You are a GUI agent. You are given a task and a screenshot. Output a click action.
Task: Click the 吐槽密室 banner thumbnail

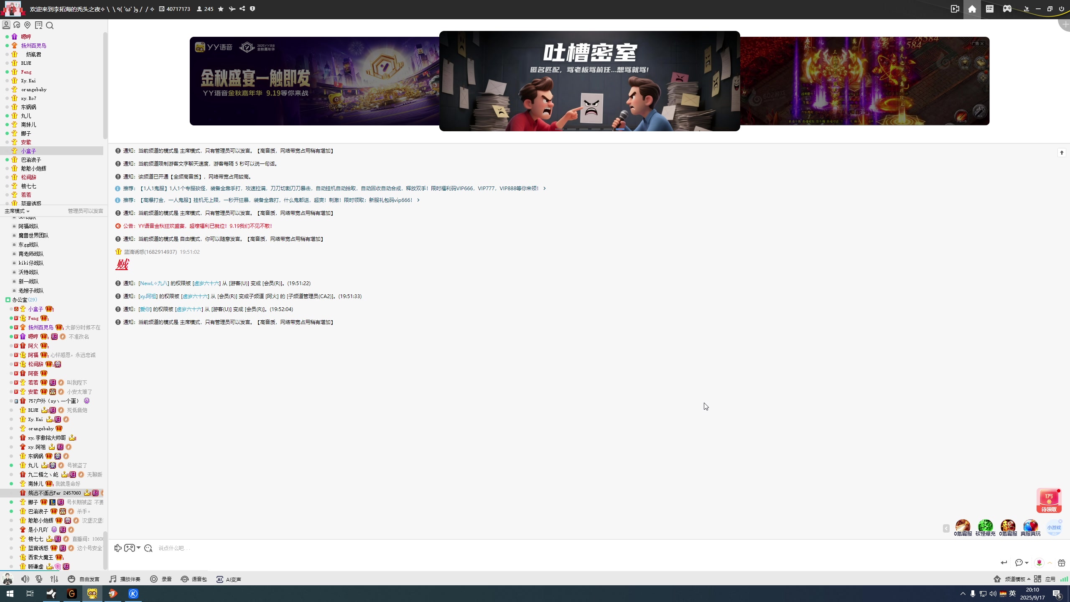(589, 81)
